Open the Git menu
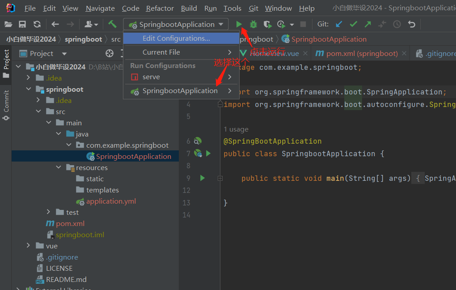This screenshot has height=290, width=456. click(253, 9)
